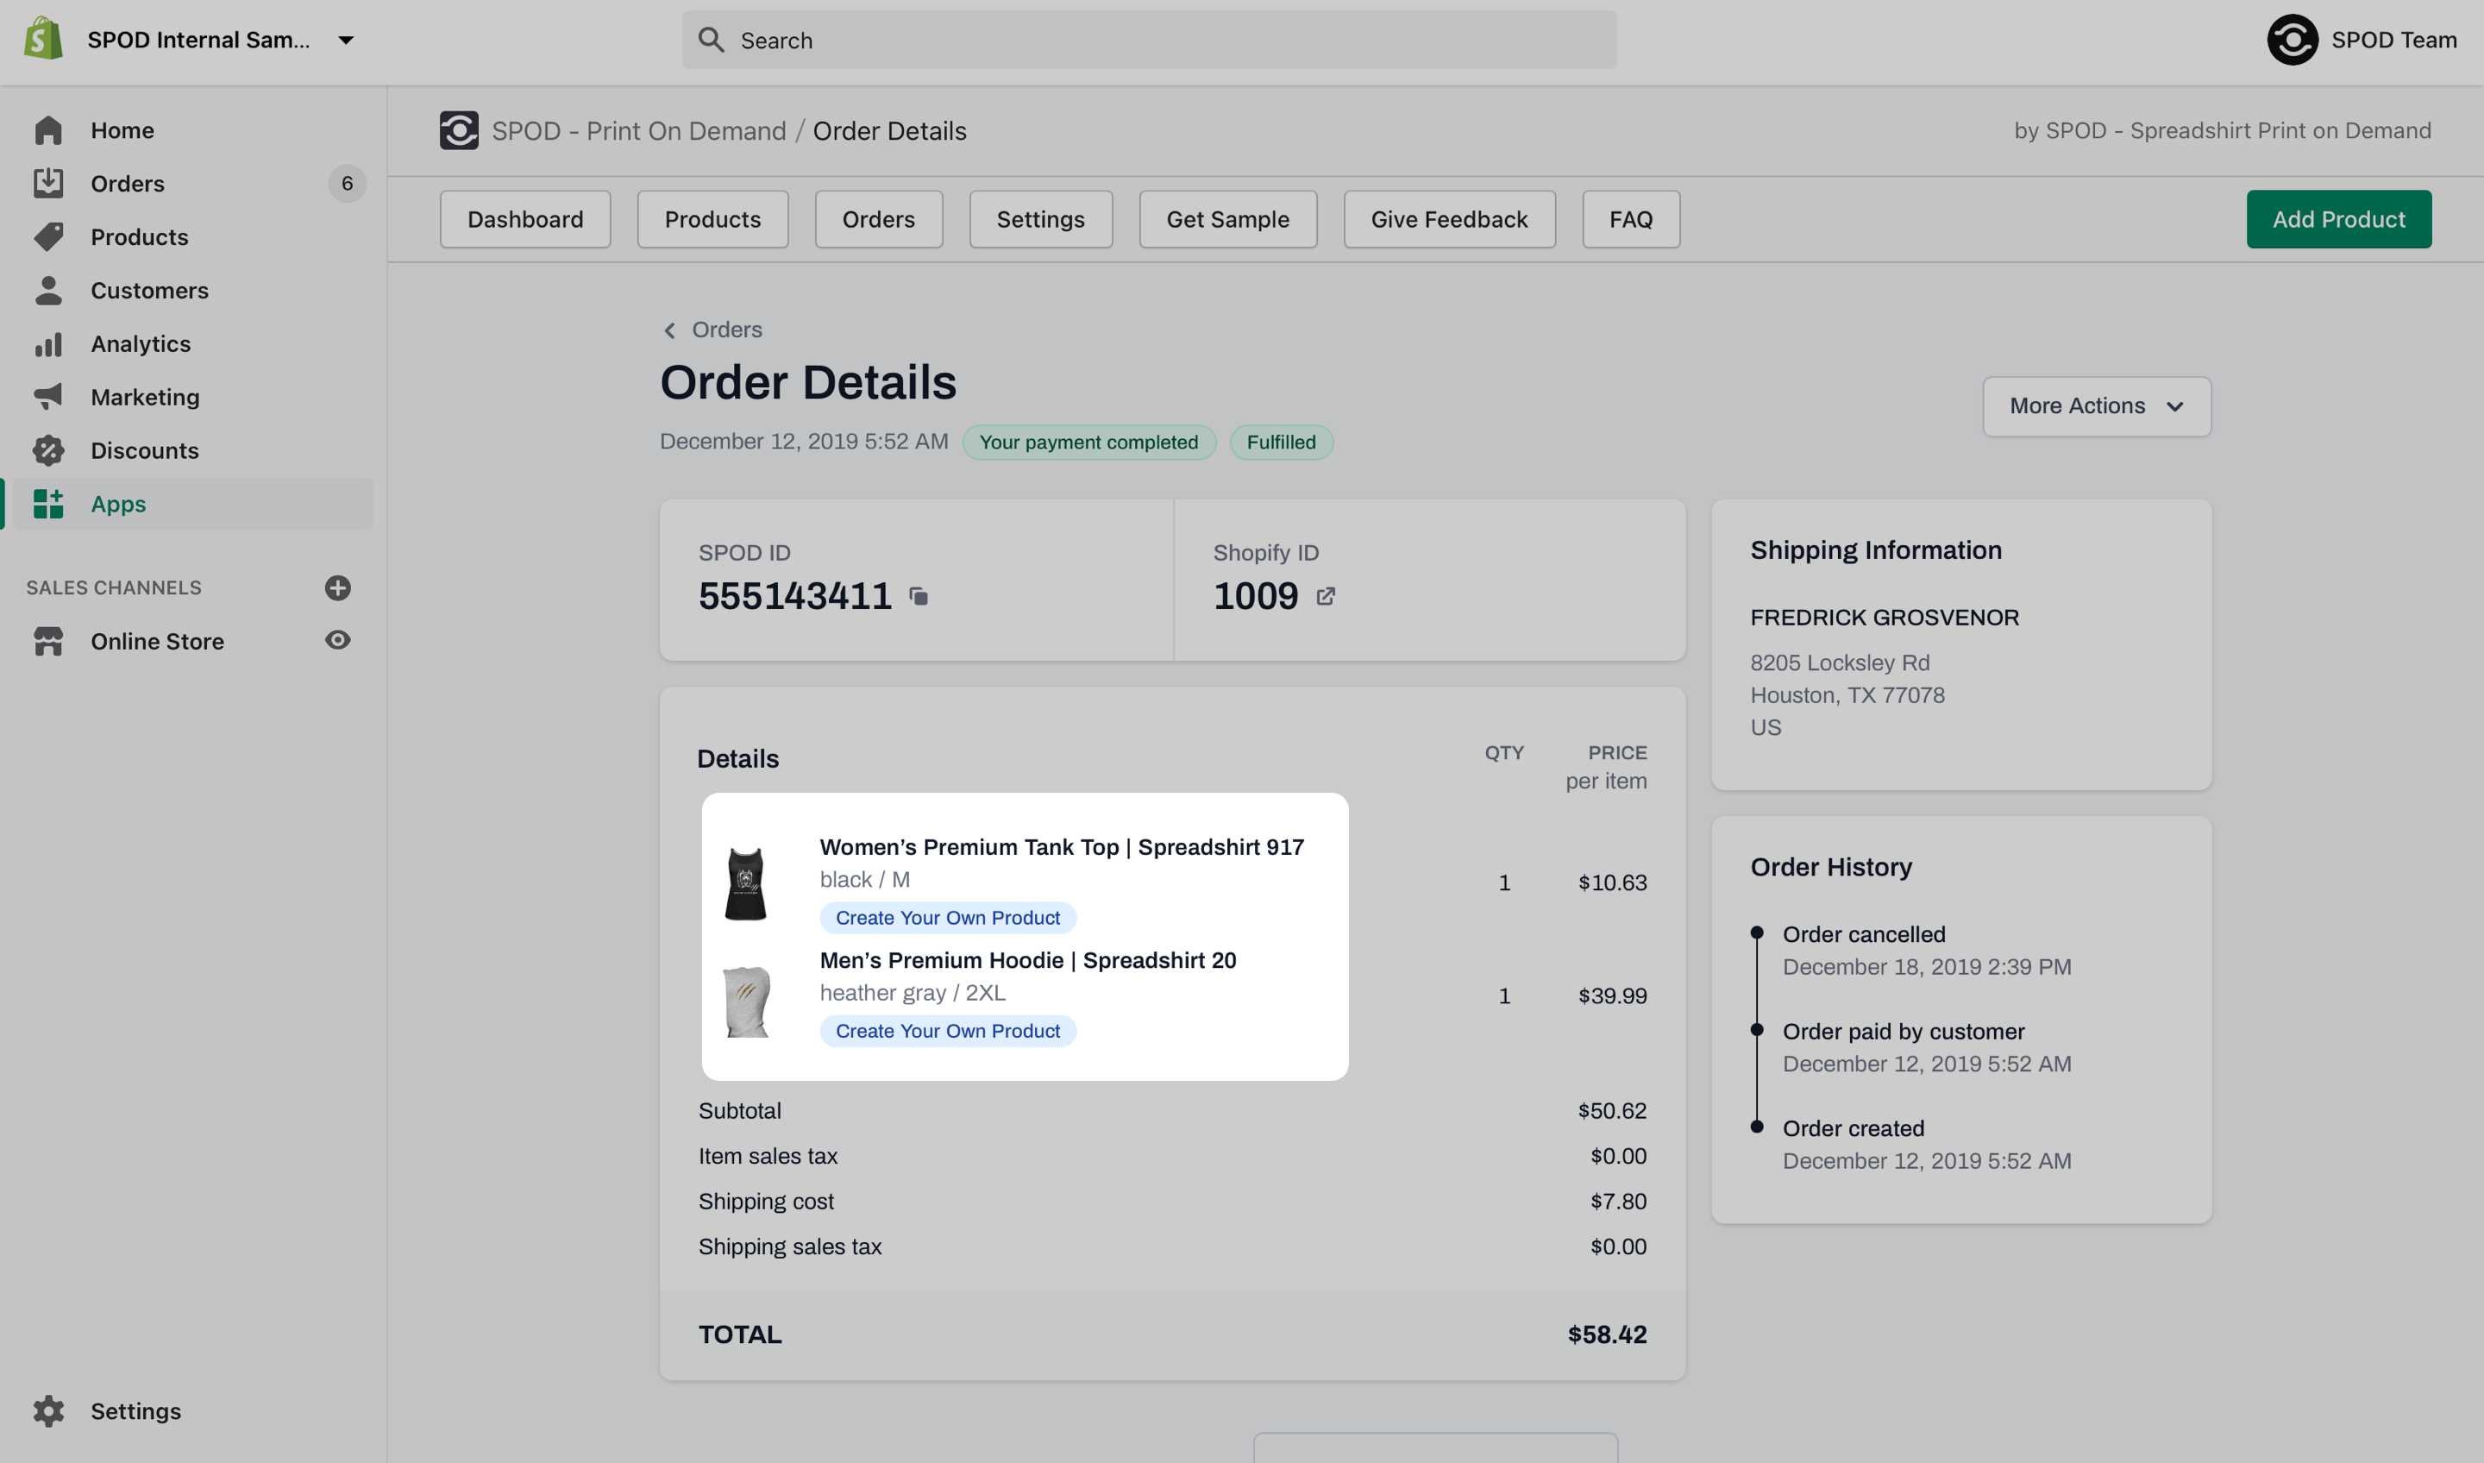Open Women's Premium Tank Top product title
2484x1463 pixels.
(1062, 847)
